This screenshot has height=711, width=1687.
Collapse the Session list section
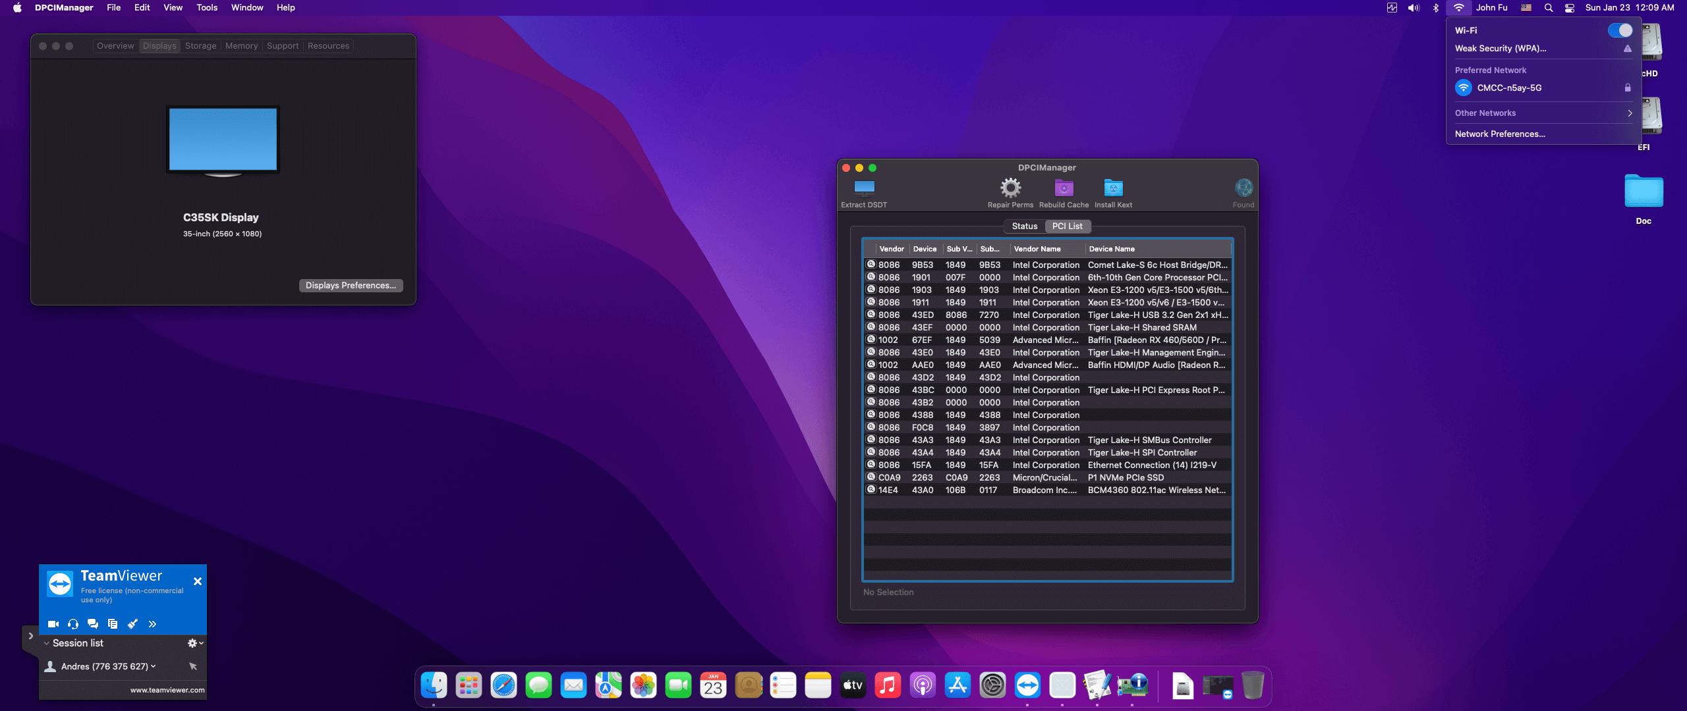47,643
